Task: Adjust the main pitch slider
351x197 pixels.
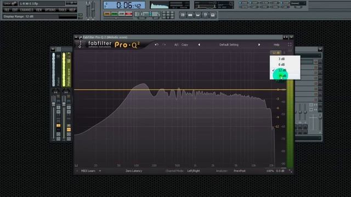Action: pos(93,10)
